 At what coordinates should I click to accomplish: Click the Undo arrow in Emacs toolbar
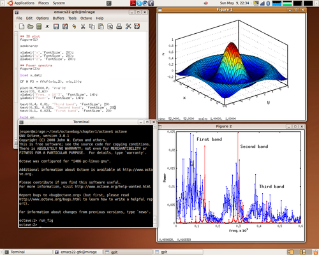click(74, 26)
